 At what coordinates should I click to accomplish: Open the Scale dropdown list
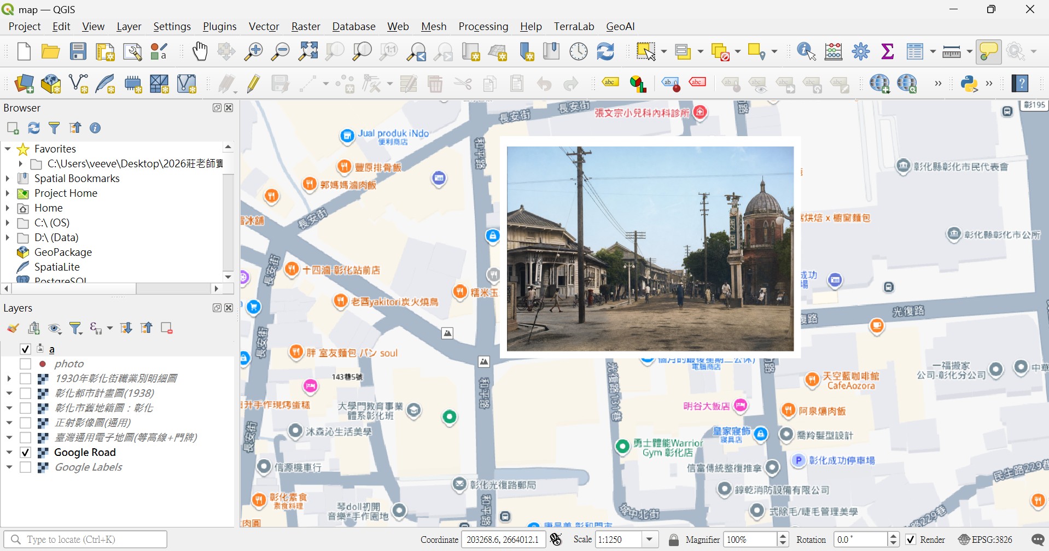click(x=650, y=540)
